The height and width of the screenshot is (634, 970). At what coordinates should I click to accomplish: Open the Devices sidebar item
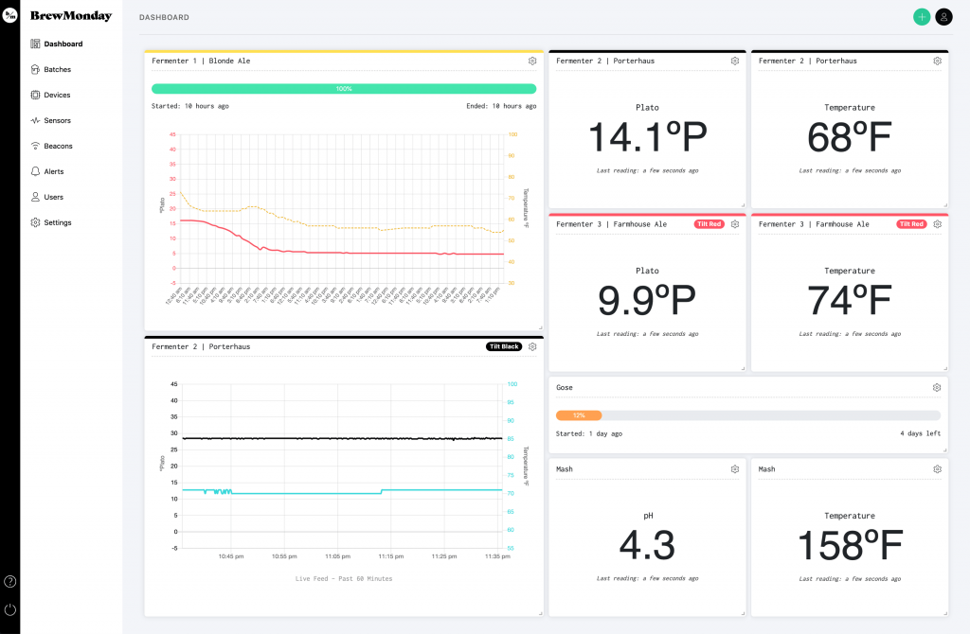pyautogui.click(x=57, y=95)
